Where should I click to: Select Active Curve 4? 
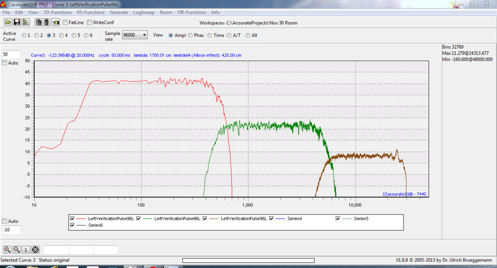[x=61, y=35]
